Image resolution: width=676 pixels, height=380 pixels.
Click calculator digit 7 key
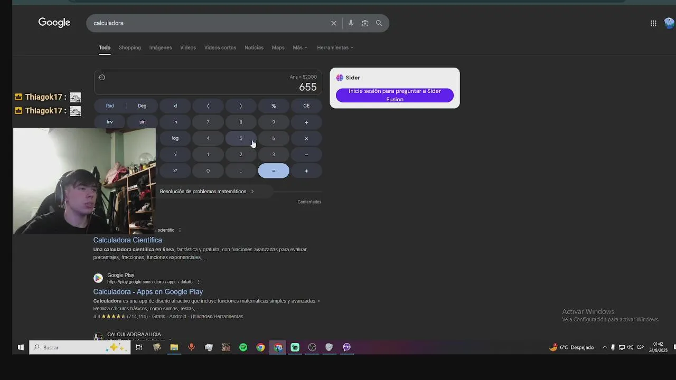pos(208,122)
